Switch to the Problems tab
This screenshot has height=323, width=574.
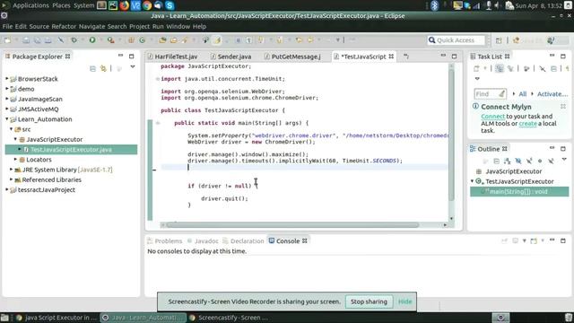pyautogui.click(x=165, y=241)
